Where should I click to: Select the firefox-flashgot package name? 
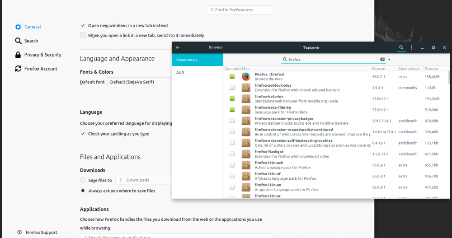[x=269, y=152]
